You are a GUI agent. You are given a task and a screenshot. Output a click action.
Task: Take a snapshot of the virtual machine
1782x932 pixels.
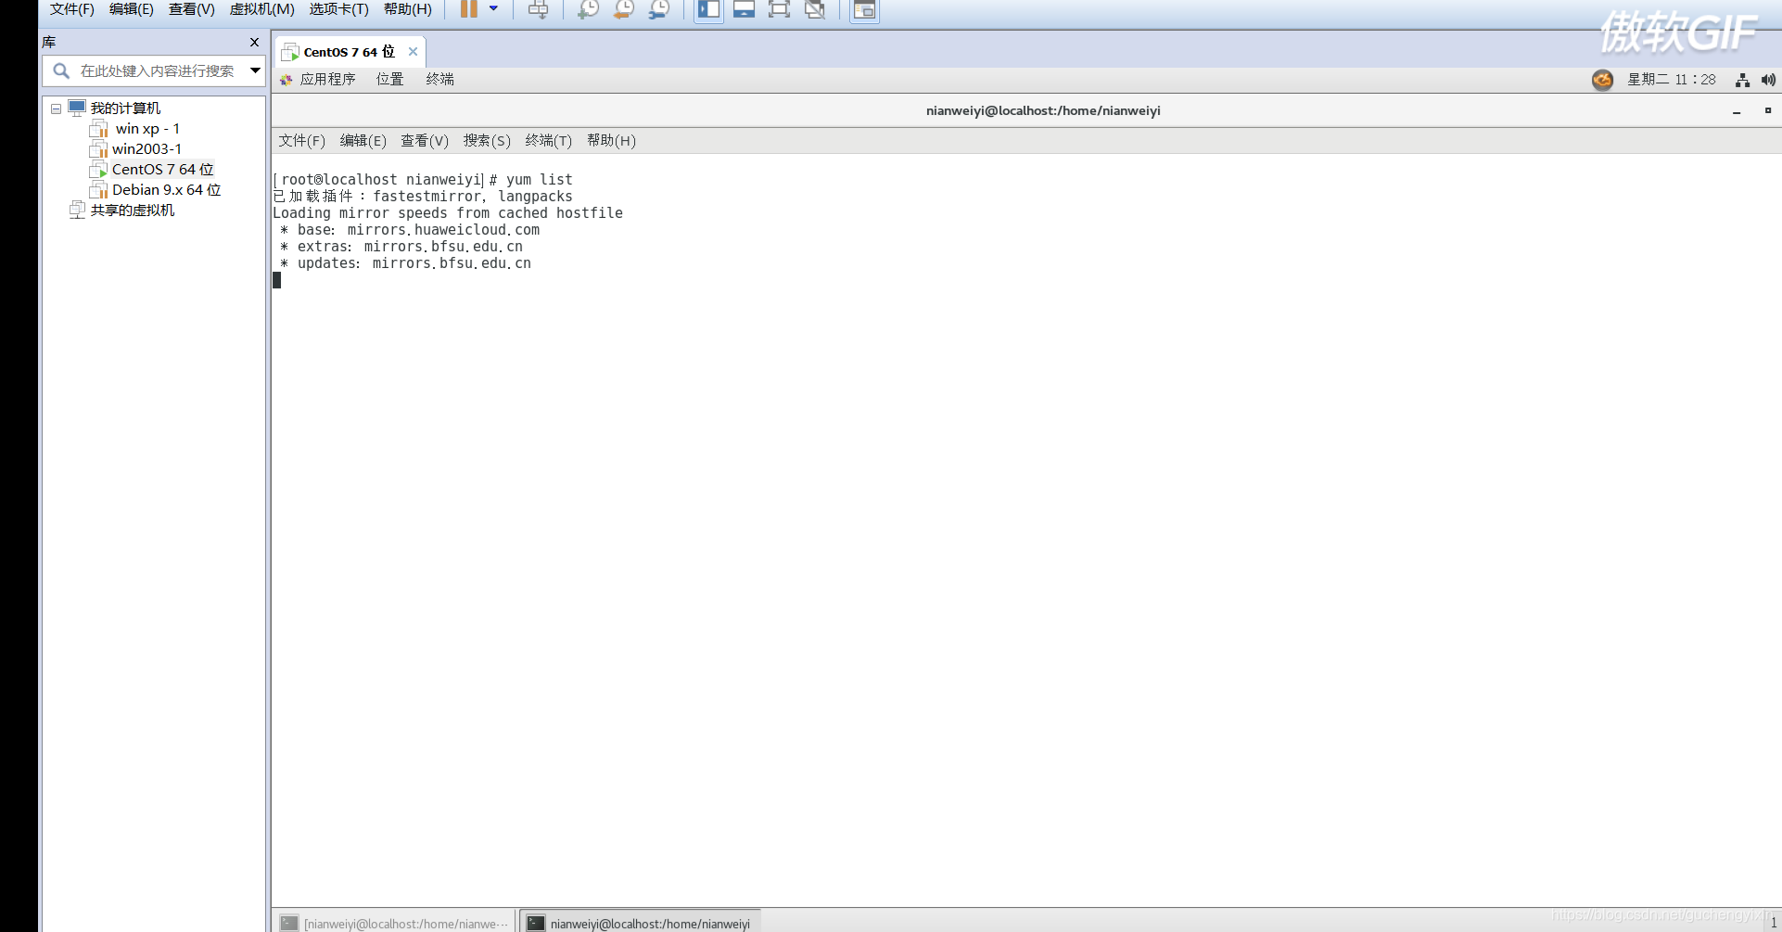tap(588, 9)
